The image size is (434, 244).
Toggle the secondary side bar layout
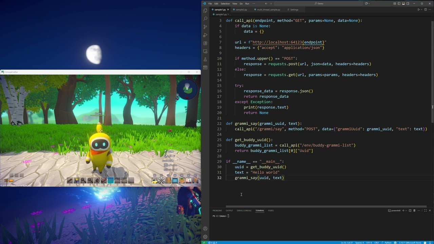408,3
